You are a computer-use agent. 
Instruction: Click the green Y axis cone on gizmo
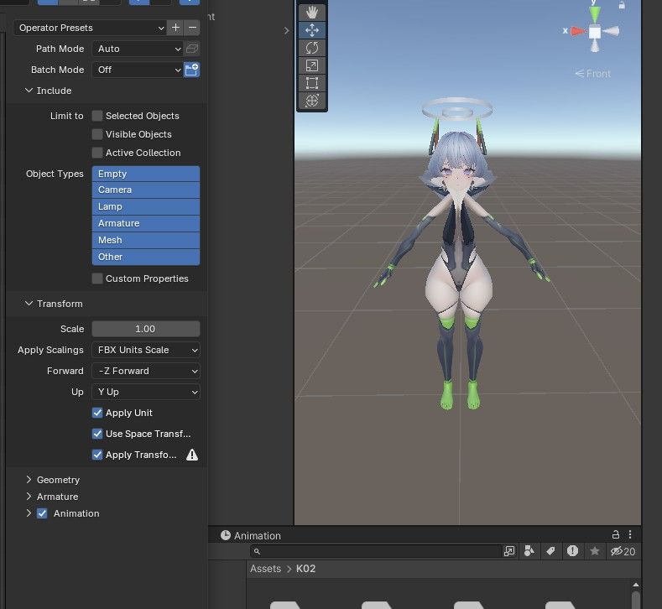coord(594,15)
